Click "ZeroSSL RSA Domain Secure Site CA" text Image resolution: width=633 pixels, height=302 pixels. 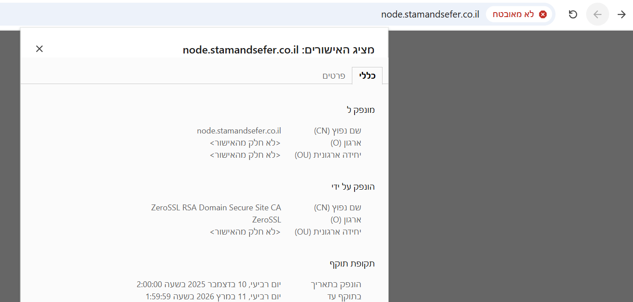coord(216,208)
